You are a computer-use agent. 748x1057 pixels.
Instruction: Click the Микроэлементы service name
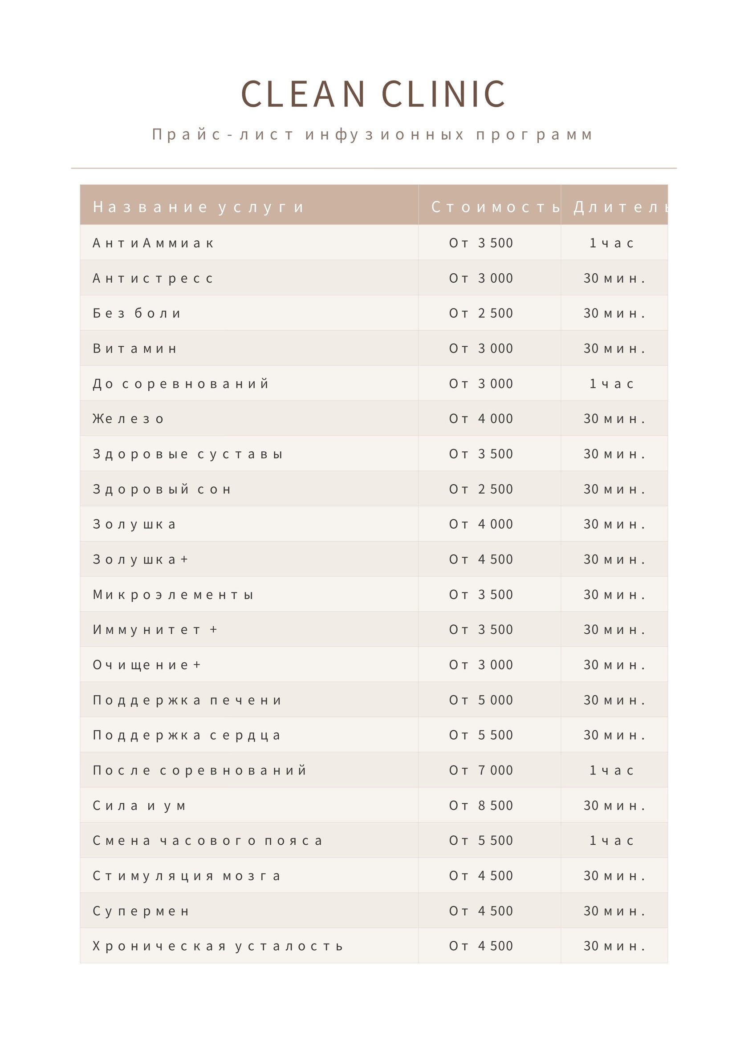coord(173,594)
